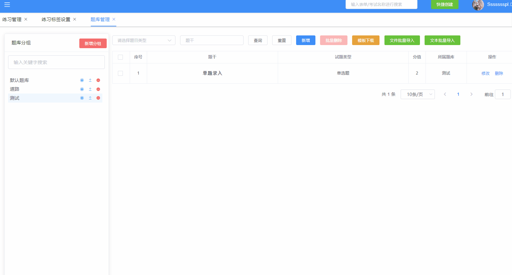Click the 文本批量导入 button
512x275 pixels.
(442, 40)
